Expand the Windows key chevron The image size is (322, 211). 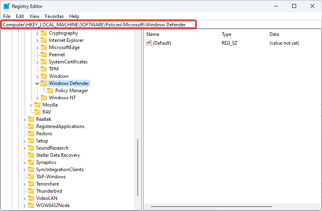tap(37, 76)
